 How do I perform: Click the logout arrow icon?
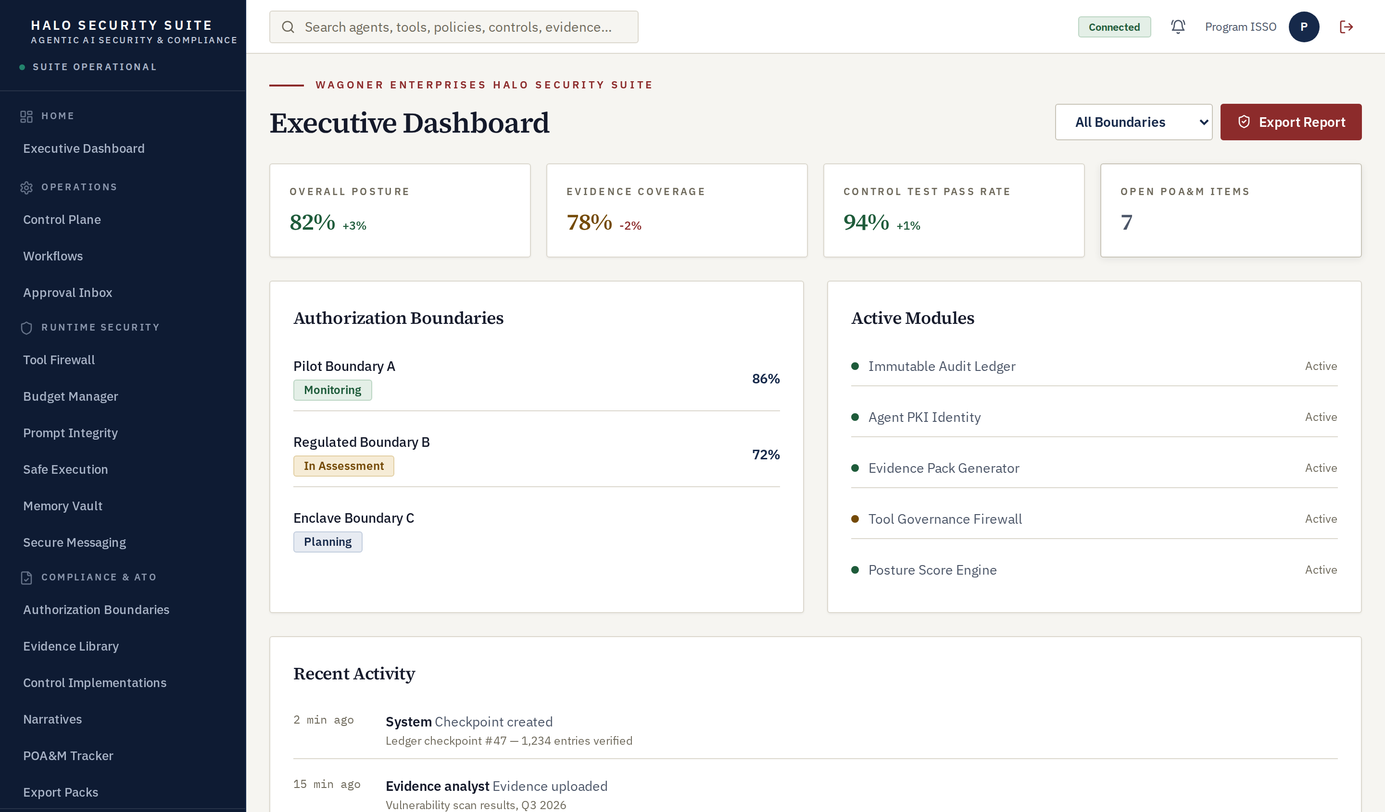tap(1346, 27)
